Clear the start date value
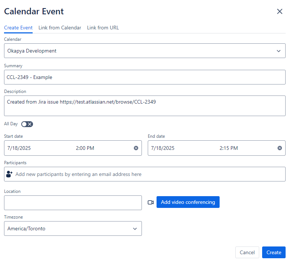The width and height of the screenshot is (290, 263). point(136,148)
